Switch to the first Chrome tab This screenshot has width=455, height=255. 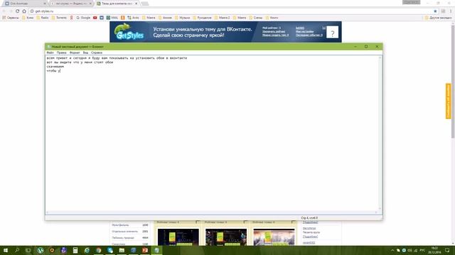point(25,4)
